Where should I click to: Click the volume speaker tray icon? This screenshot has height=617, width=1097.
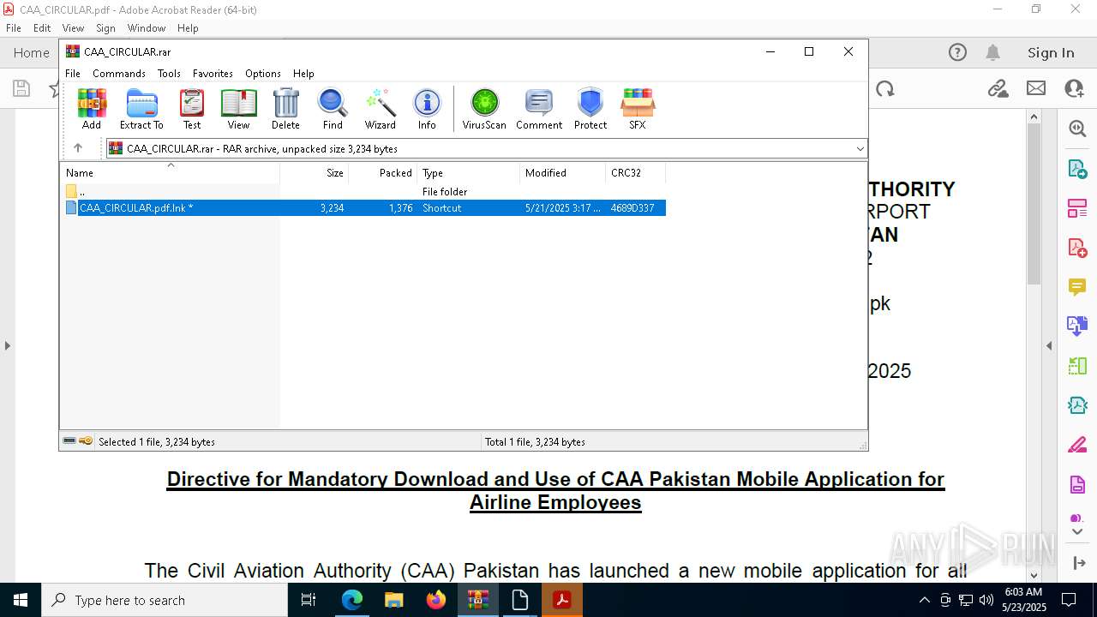(986, 600)
